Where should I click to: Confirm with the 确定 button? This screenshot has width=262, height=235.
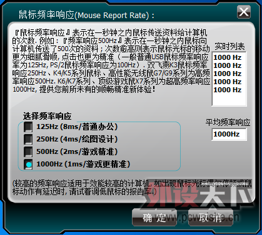click(154, 218)
